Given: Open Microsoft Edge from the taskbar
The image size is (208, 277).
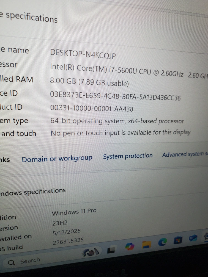Looking at the screenshot, I should click(x=163, y=242).
